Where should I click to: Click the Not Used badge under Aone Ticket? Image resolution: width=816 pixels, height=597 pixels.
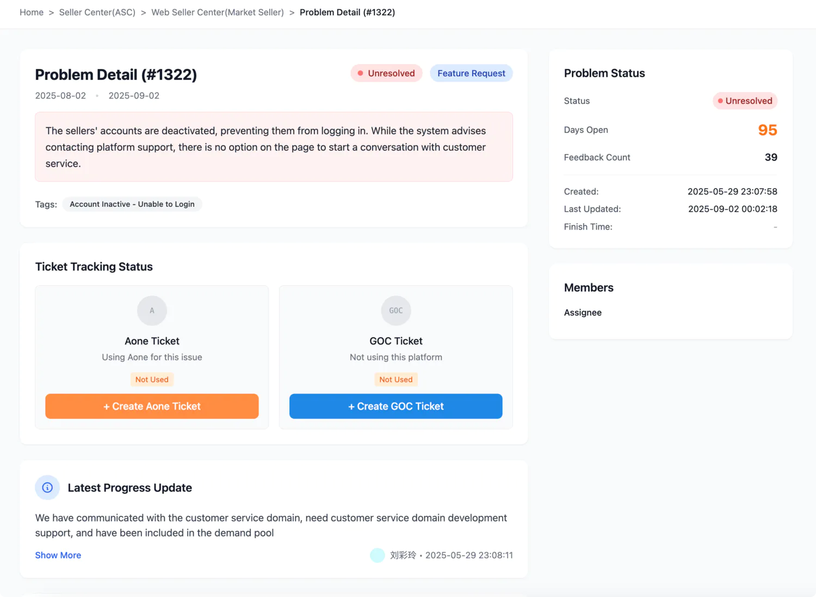point(152,379)
